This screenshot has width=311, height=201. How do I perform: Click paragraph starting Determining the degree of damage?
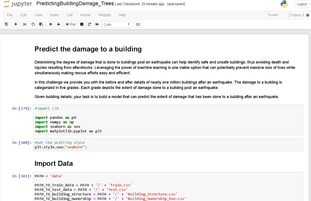pyautogui.click(x=165, y=68)
